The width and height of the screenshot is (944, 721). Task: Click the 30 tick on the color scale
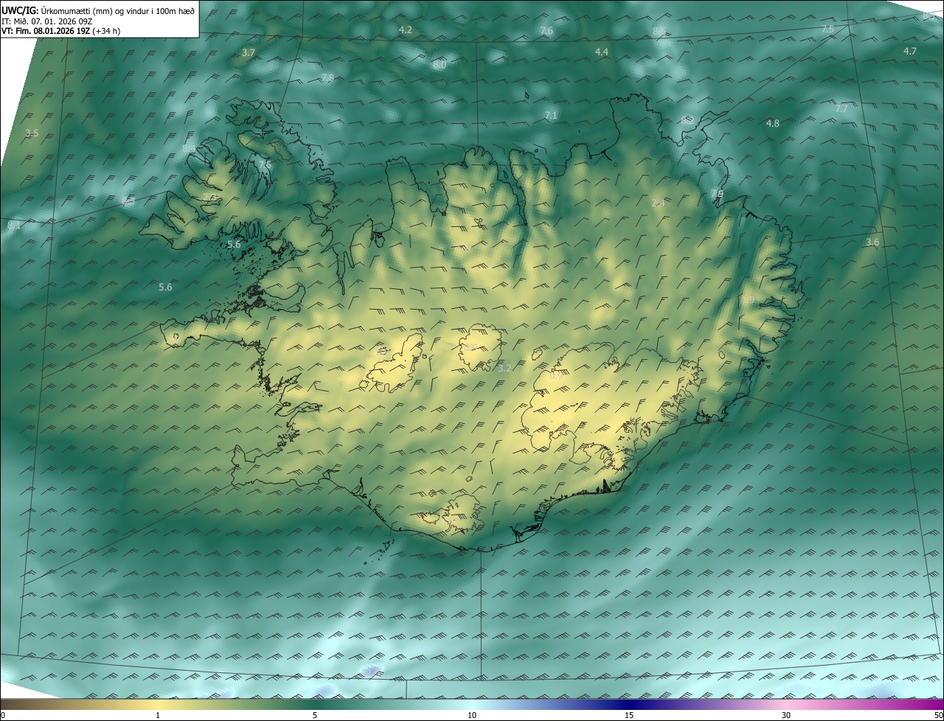786,716
